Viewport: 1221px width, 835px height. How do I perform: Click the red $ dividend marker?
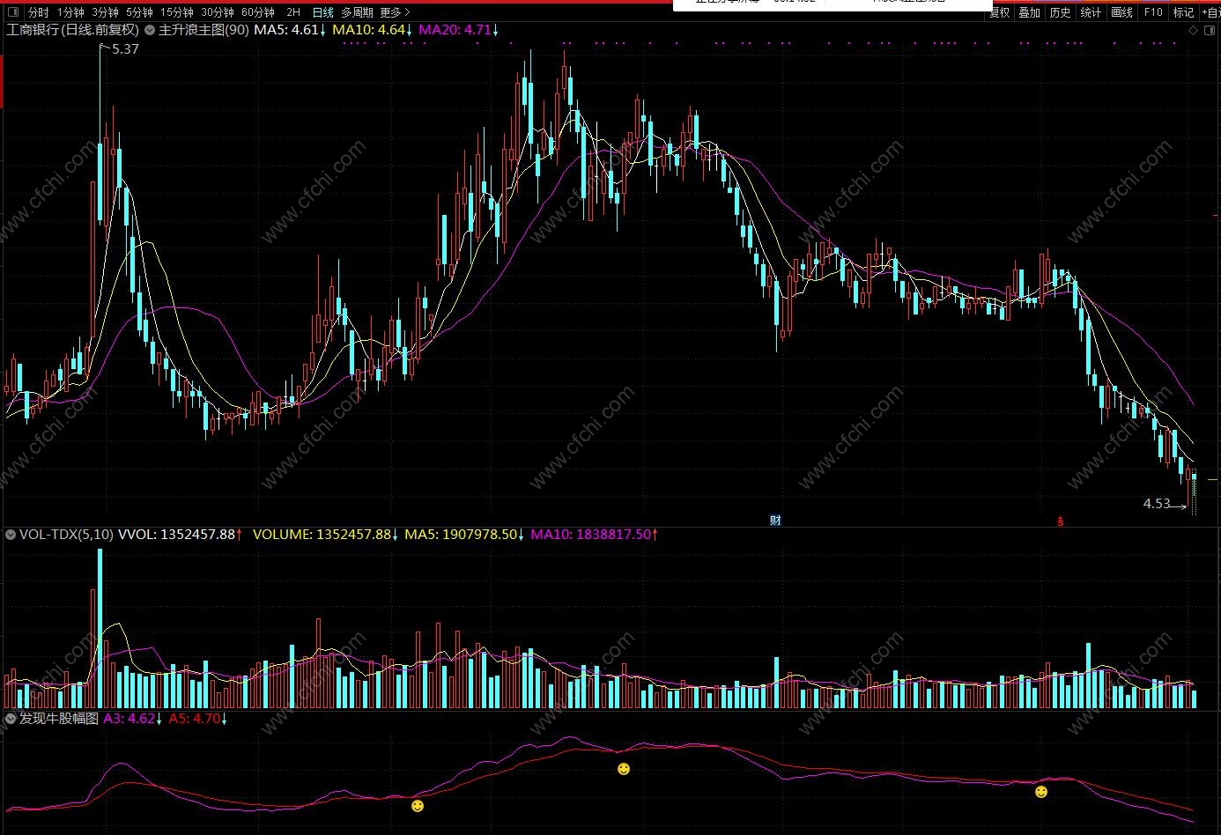[x=1061, y=521]
